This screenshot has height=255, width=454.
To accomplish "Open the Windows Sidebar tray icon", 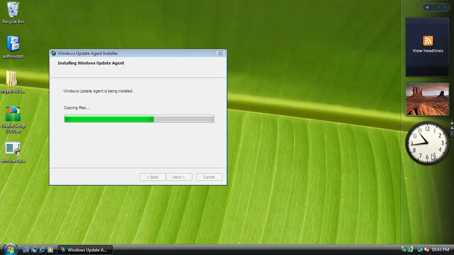I will click(410, 250).
